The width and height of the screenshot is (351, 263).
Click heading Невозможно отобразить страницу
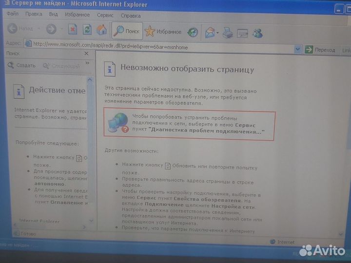(187, 69)
